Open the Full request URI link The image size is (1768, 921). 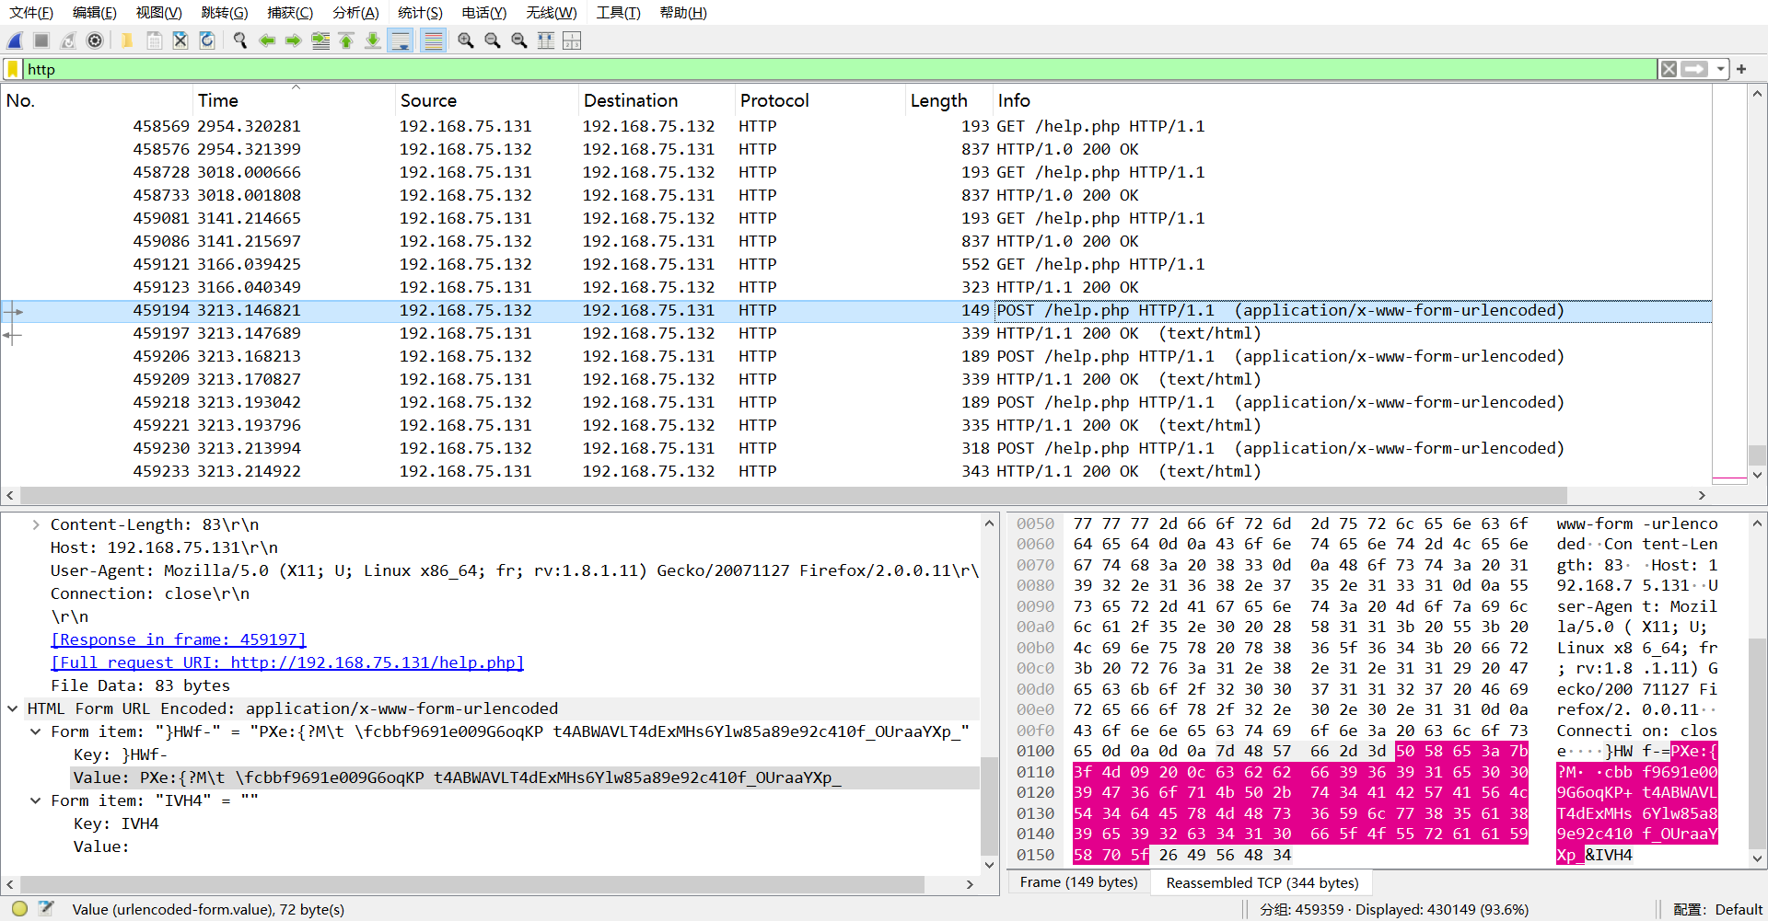(x=287, y=662)
